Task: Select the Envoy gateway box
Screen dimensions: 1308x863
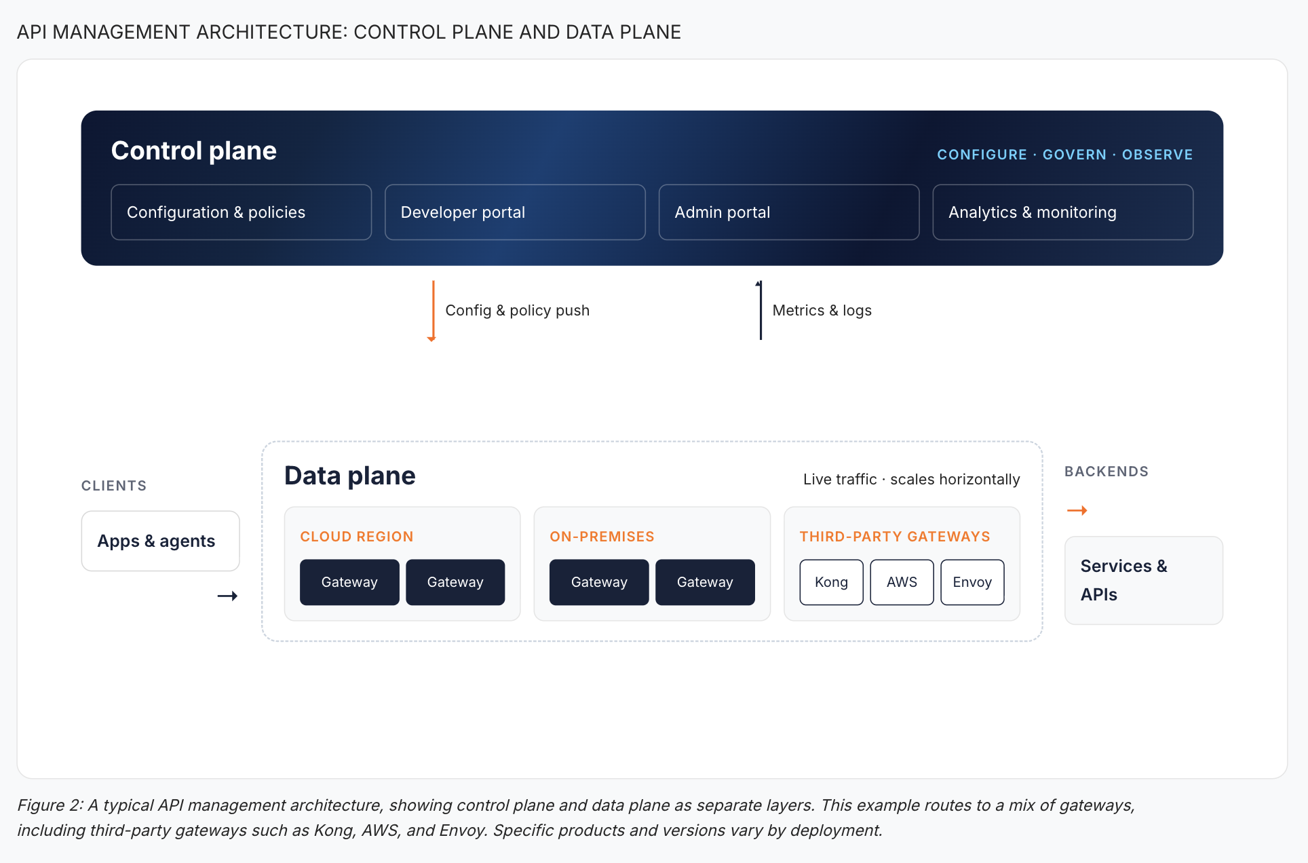Action: point(972,582)
